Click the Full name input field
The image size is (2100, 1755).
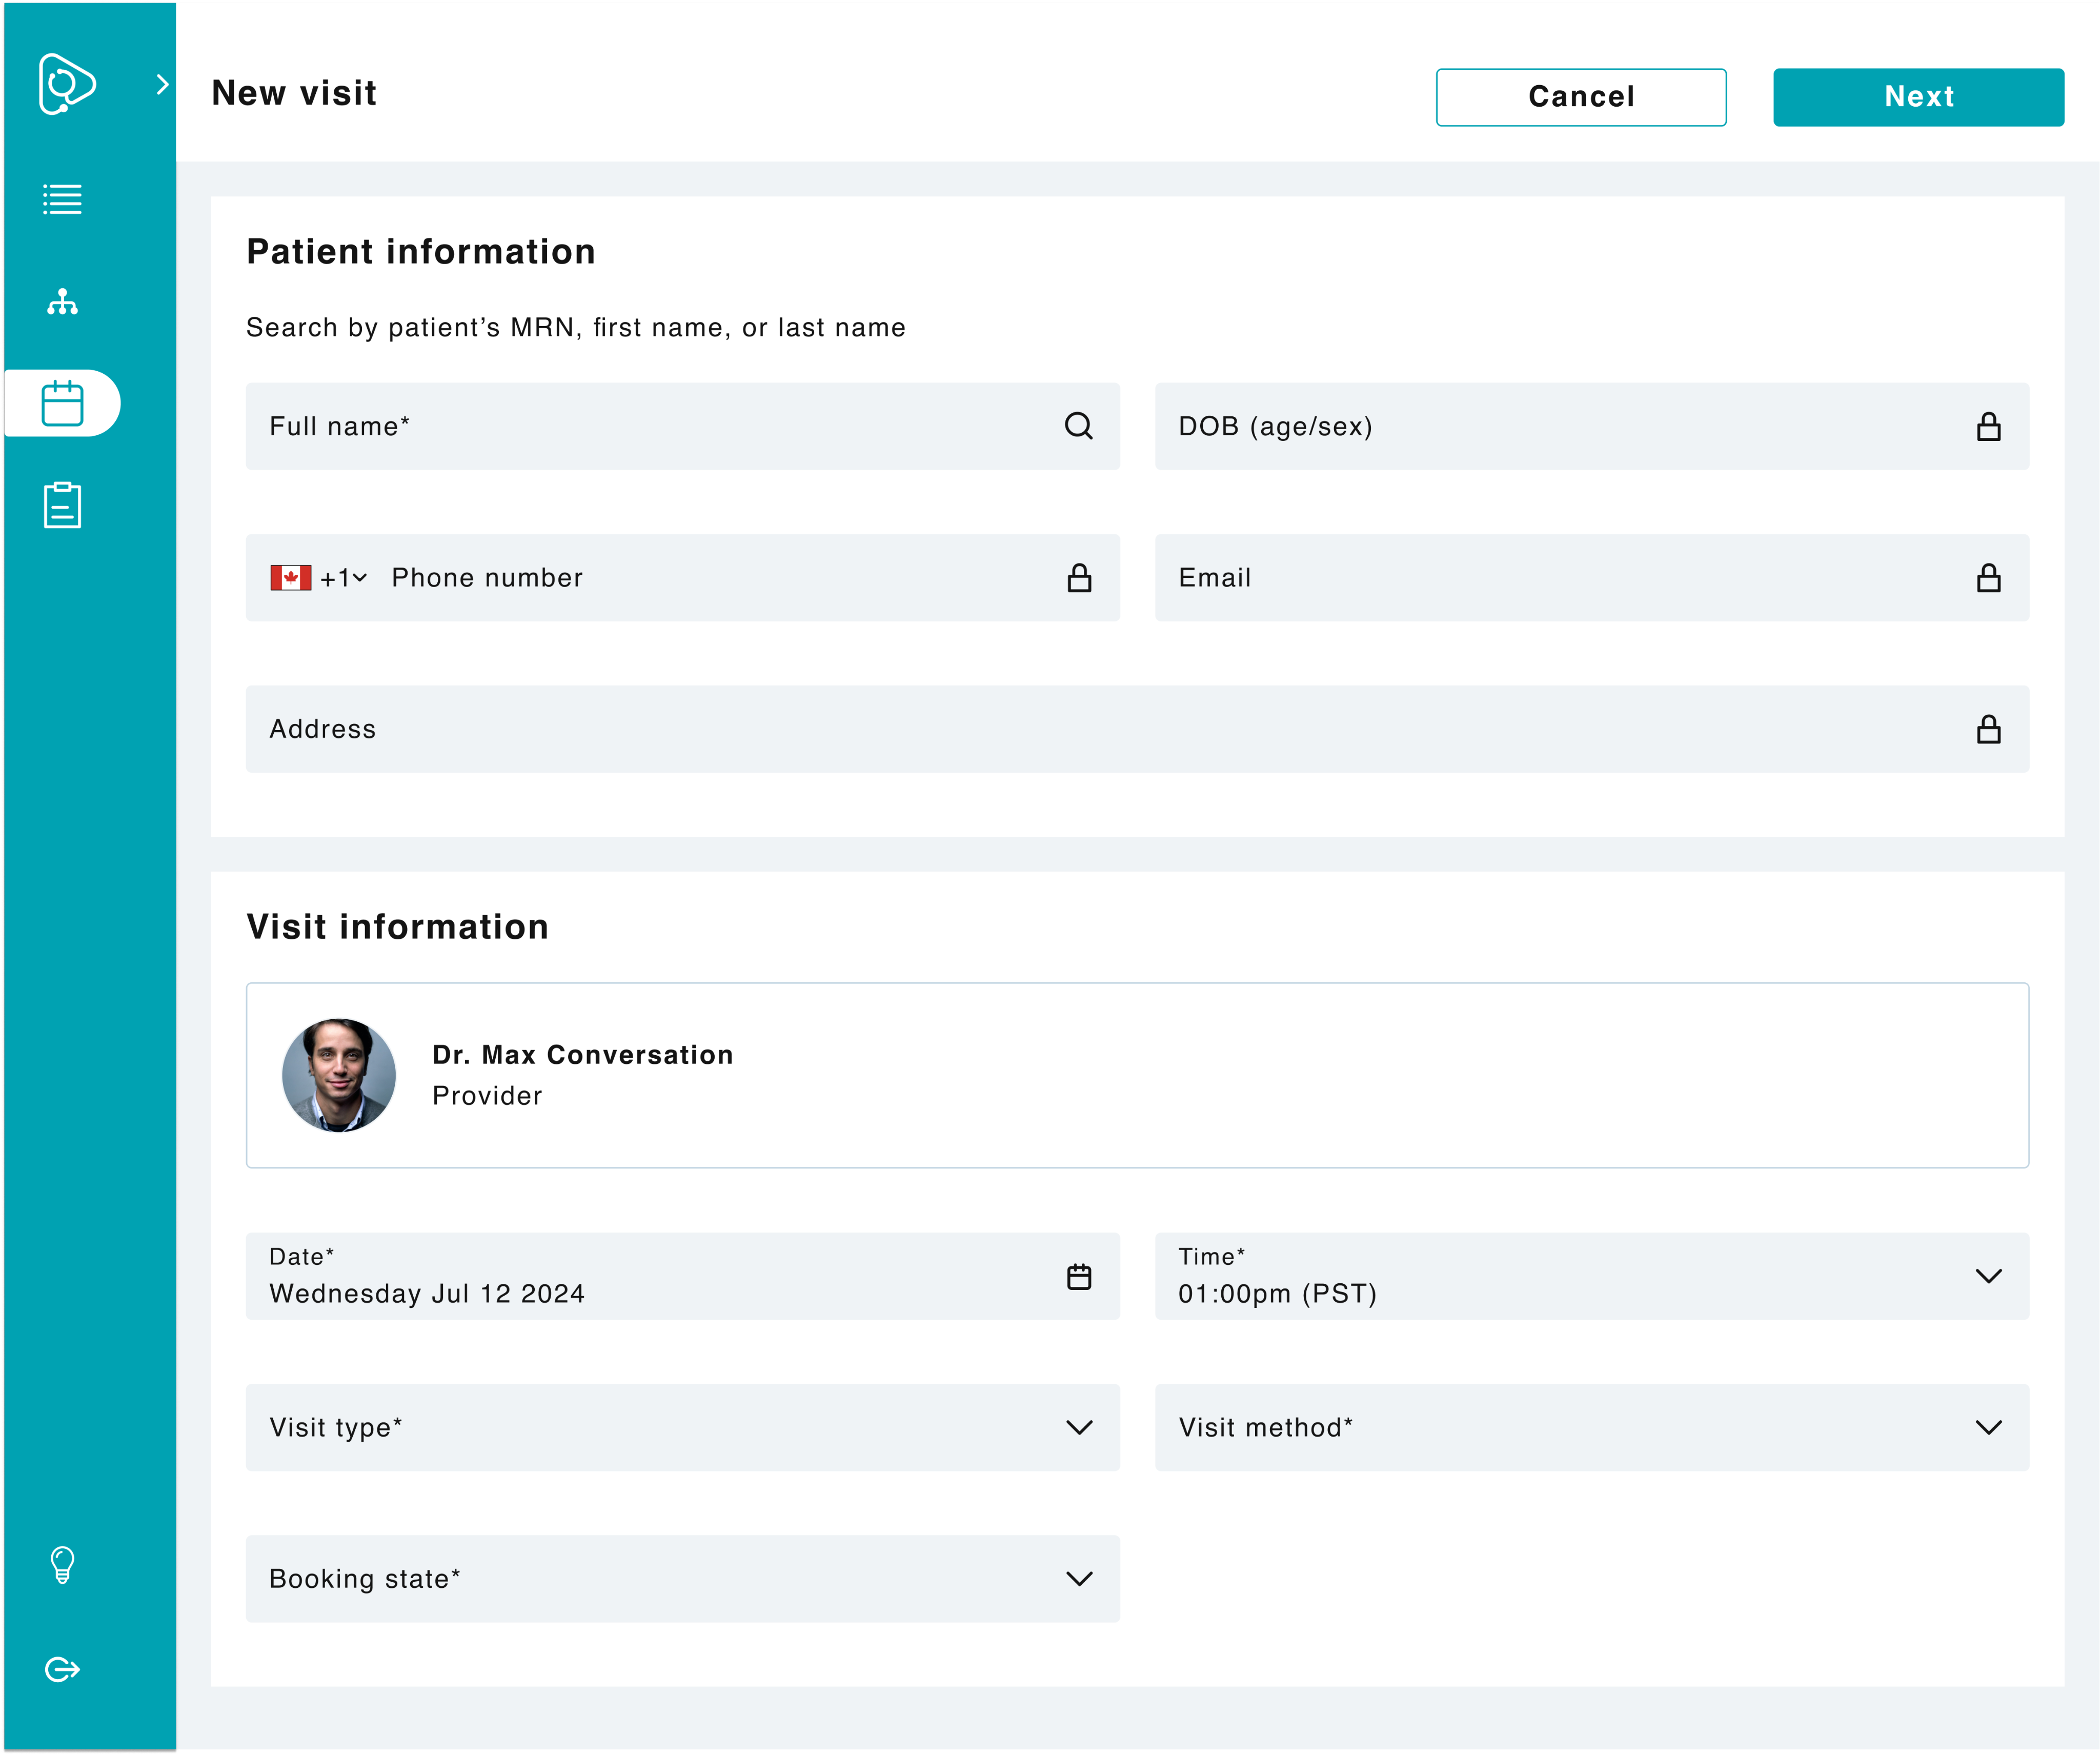[650, 427]
